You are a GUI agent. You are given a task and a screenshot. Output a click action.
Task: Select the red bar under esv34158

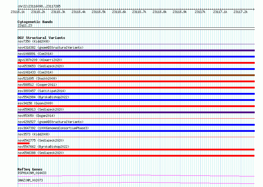click(136, 106)
